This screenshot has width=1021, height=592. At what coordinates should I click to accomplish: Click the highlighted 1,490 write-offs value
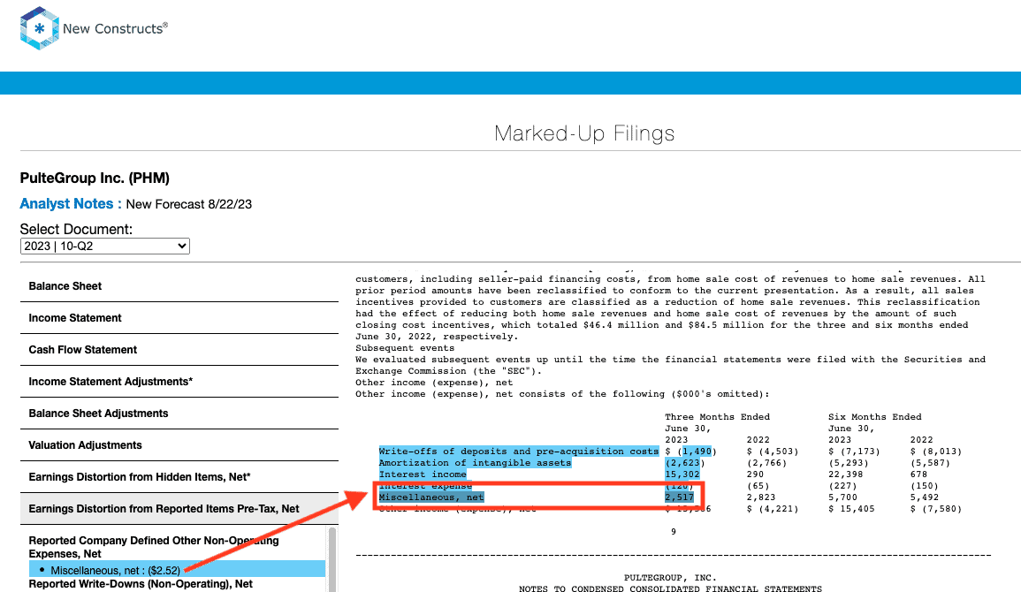pos(697,452)
